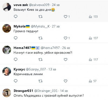This screenshot has width=108, height=100.
Task: Open Homa7497's koala avatar
Action: click(x=7, y=50)
